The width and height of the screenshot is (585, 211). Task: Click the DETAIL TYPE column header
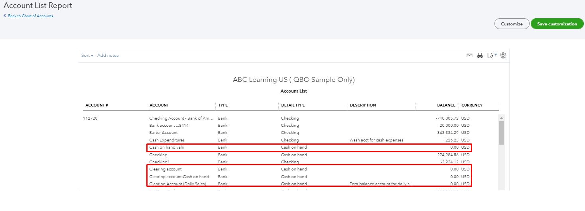293,105
